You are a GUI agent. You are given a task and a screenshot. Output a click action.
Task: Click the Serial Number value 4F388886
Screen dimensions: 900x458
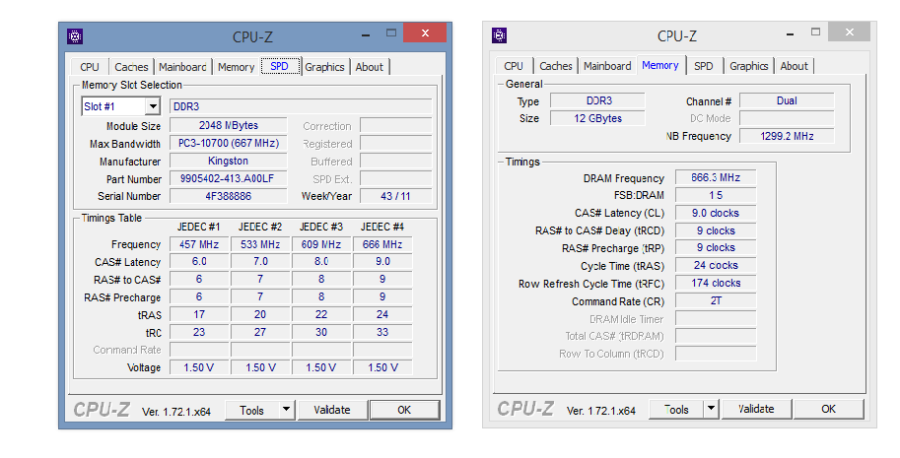[x=229, y=196]
